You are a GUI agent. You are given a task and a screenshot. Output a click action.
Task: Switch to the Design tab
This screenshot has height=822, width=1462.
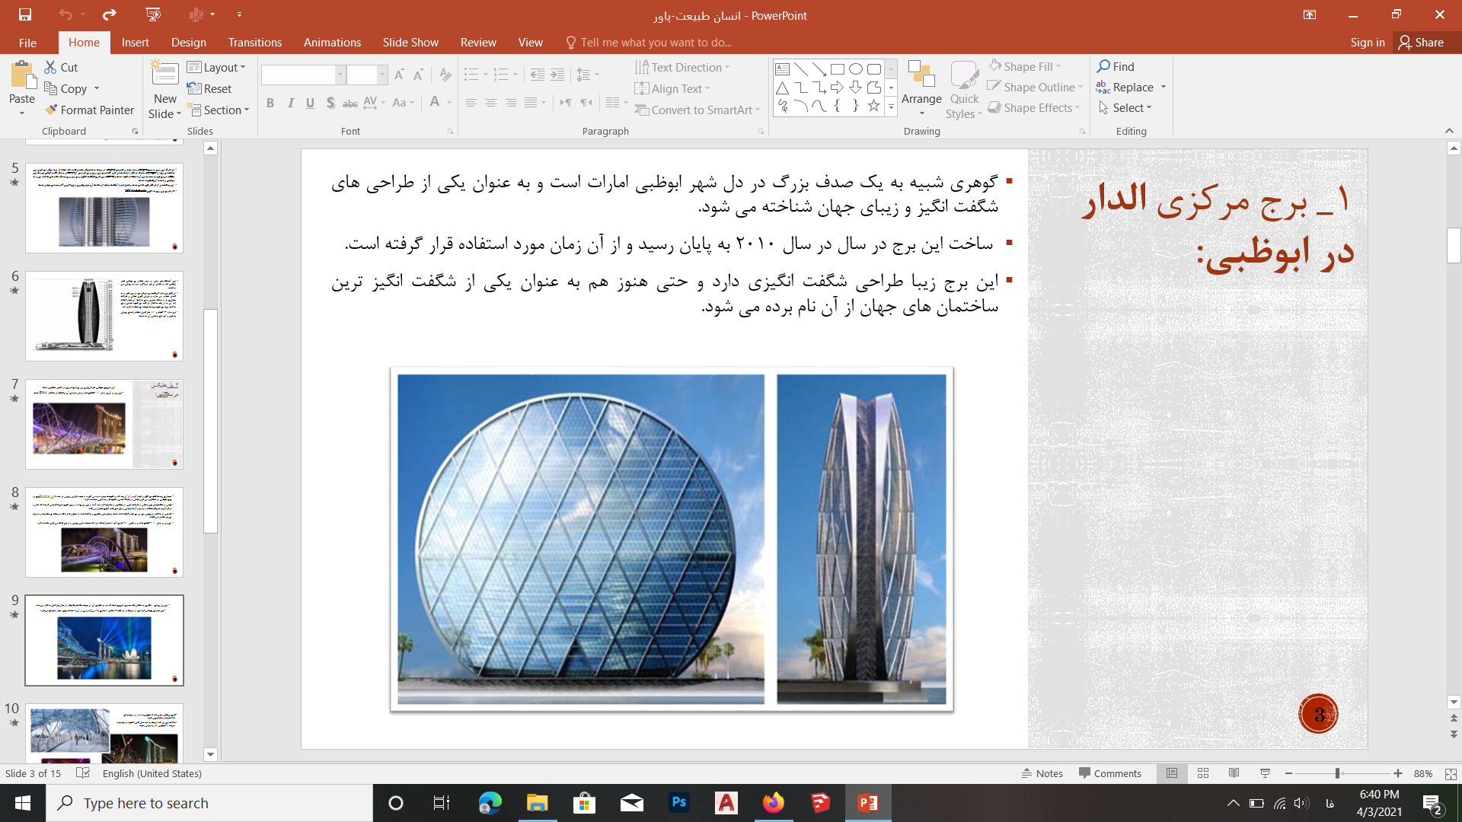click(x=188, y=43)
